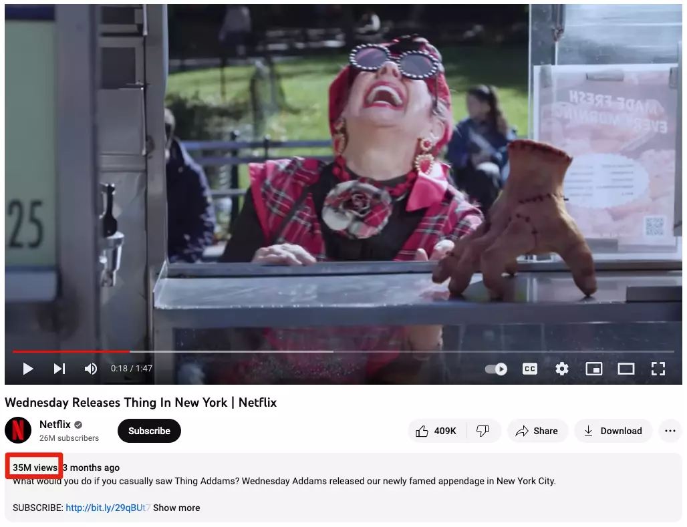
Task: Expand description with Show more
Action: [176, 508]
